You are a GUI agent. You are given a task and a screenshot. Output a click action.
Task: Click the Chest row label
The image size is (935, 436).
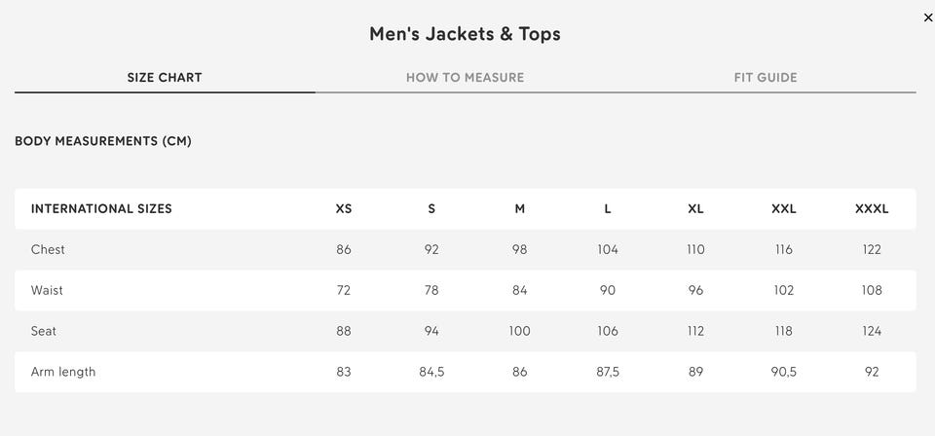tap(48, 250)
